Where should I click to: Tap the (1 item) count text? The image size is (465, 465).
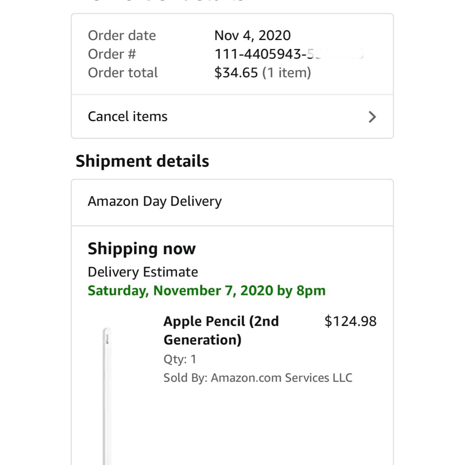point(286,73)
